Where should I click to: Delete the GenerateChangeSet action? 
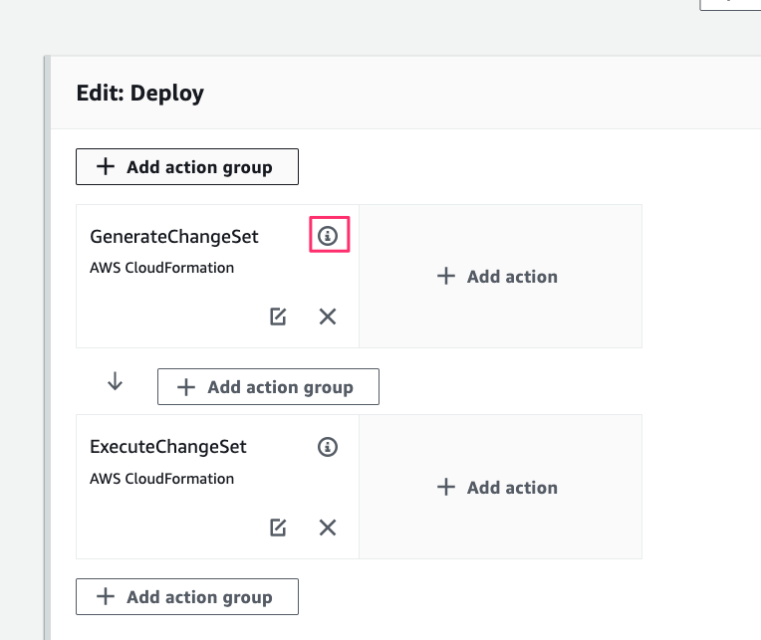click(x=328, y=317)
